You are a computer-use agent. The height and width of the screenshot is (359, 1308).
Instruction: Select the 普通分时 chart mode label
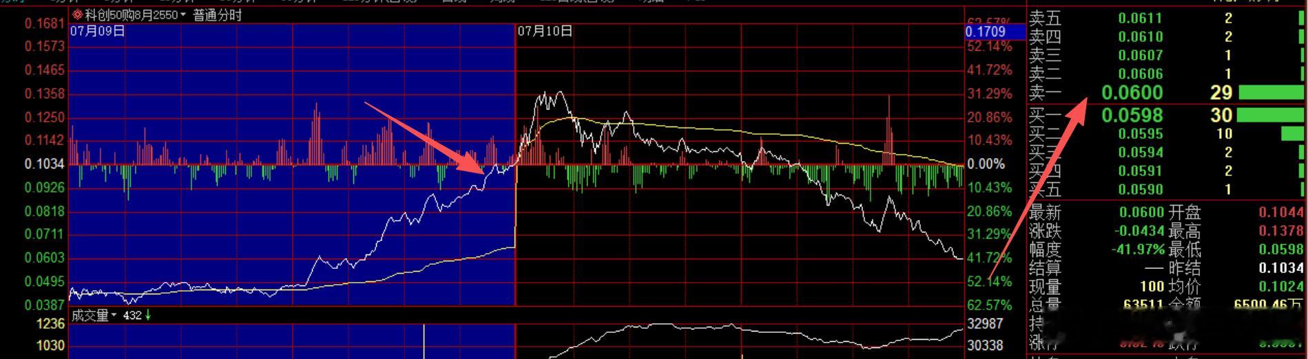tap(218, 14)
